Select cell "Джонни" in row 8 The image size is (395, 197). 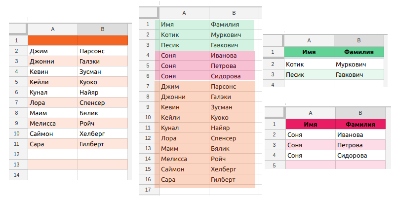(173, 97)
